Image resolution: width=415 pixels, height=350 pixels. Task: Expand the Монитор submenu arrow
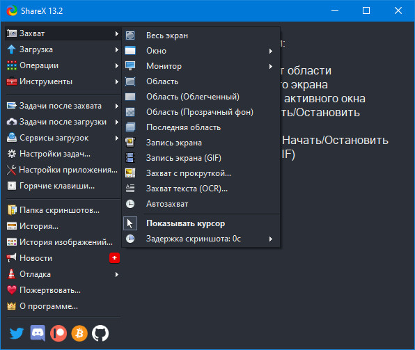tap(270, 66)
